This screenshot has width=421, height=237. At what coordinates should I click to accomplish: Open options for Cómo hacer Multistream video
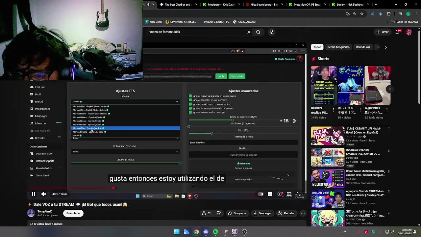click(389, 172)
